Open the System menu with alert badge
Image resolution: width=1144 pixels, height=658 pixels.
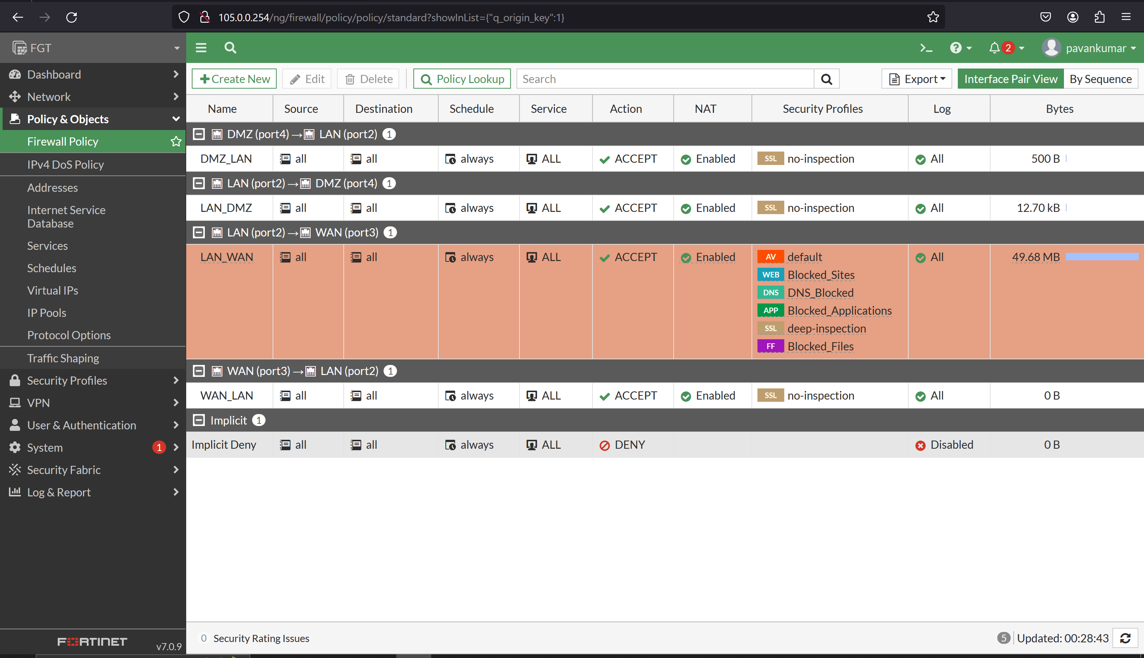click(93, 447)
